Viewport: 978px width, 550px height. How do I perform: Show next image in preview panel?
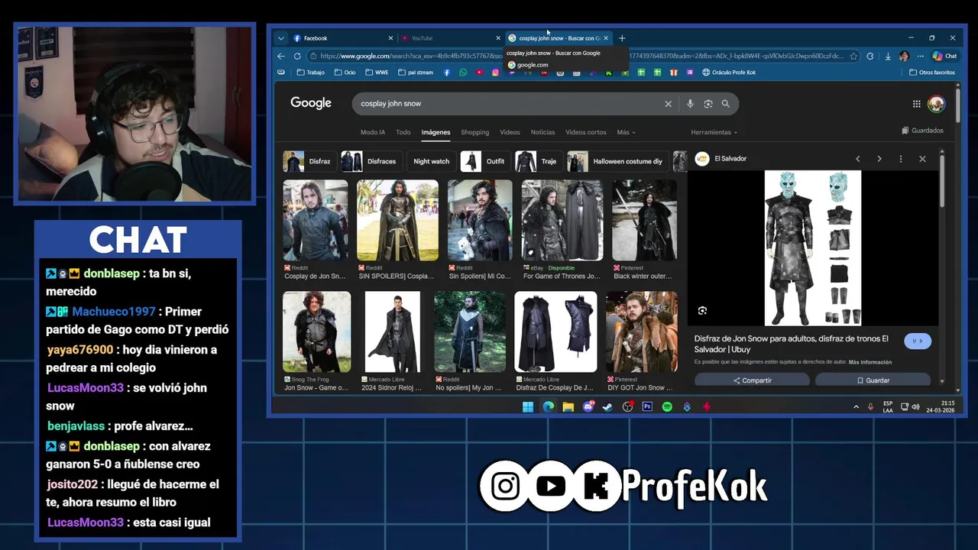(879, 159)
